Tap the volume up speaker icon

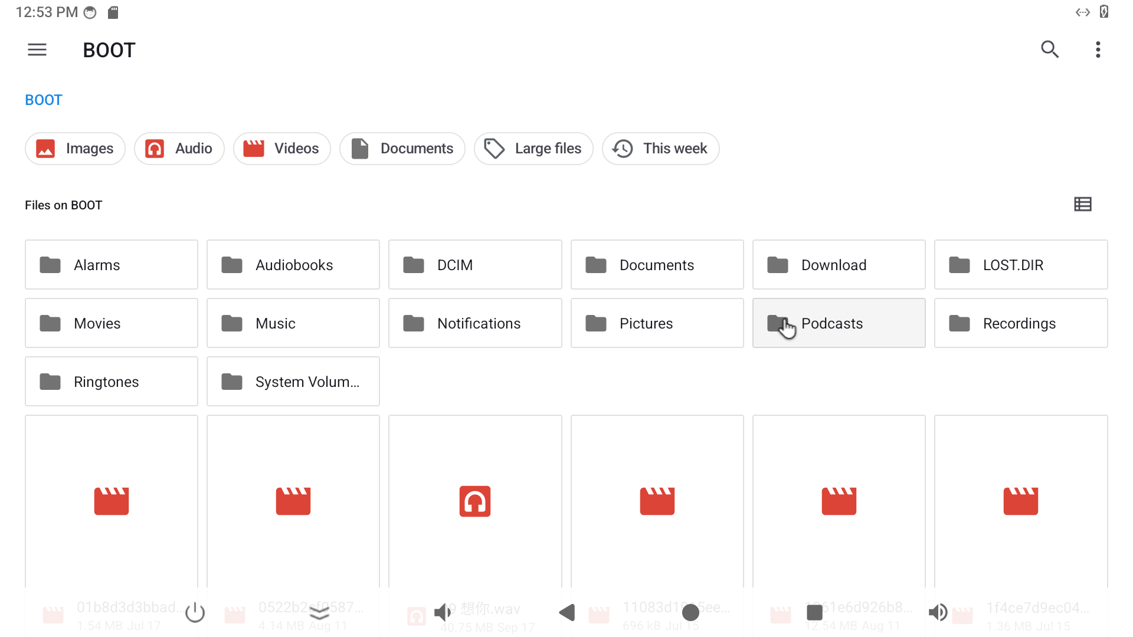938,613
